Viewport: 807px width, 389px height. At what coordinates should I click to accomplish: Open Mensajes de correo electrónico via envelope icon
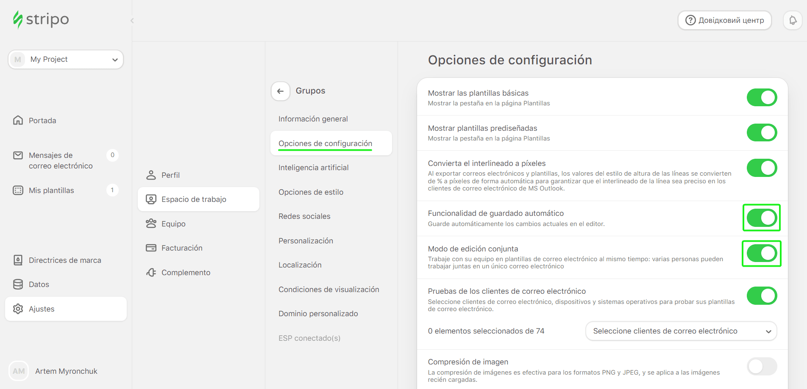[x=18, y=155]
